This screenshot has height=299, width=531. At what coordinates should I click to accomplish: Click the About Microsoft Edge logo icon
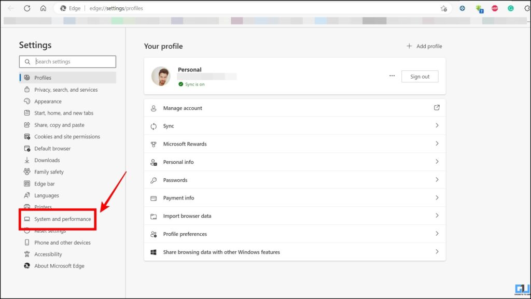tap(27, 266)
